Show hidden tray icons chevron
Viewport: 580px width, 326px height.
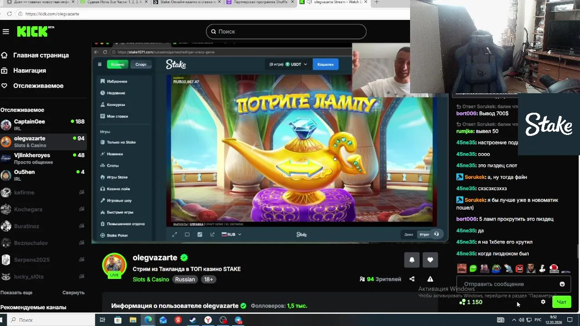click(x=514, y=320)
